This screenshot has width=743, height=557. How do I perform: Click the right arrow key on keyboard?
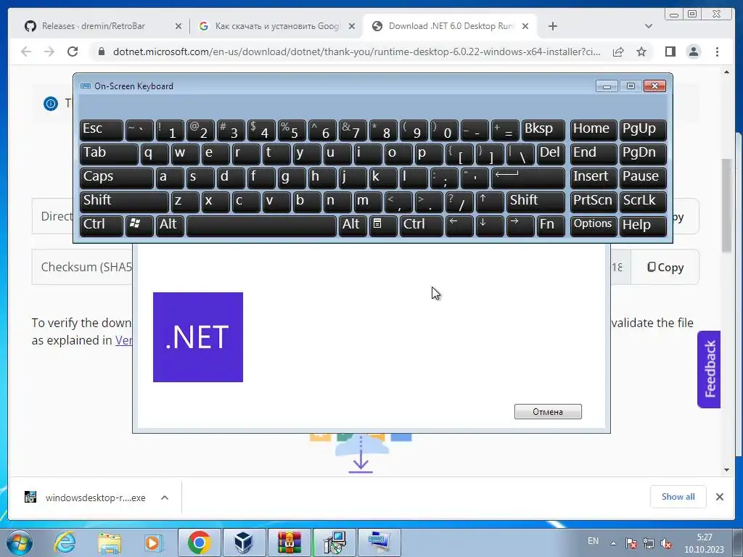(x=520, y=225)
